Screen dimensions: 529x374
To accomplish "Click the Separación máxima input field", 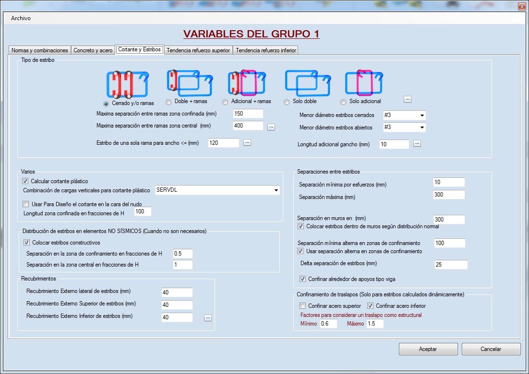I will pos(449,195).
